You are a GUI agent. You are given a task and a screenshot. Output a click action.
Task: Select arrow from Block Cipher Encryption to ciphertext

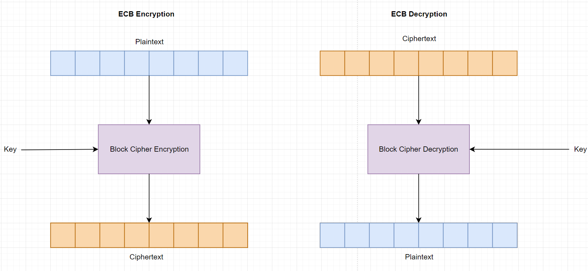(x=149, y=198)
